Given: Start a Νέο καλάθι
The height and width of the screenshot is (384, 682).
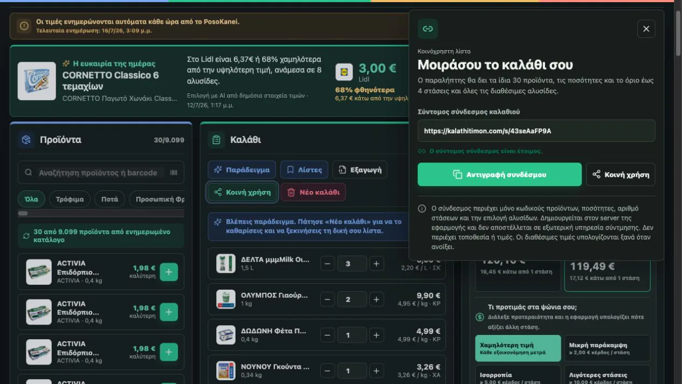Looking at the screenshot, I should [x=313, y=192].
